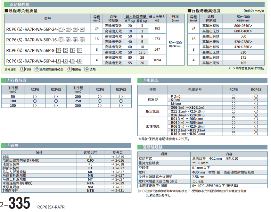Image resolution: width=271 pixels, height=212 pixels.
Task: Select the stroke value 250
Action: (78, 101)
